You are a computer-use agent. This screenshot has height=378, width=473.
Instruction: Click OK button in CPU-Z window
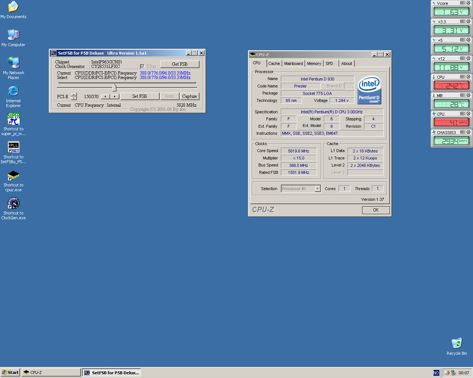pyautogui.click(x=376, y=210)
